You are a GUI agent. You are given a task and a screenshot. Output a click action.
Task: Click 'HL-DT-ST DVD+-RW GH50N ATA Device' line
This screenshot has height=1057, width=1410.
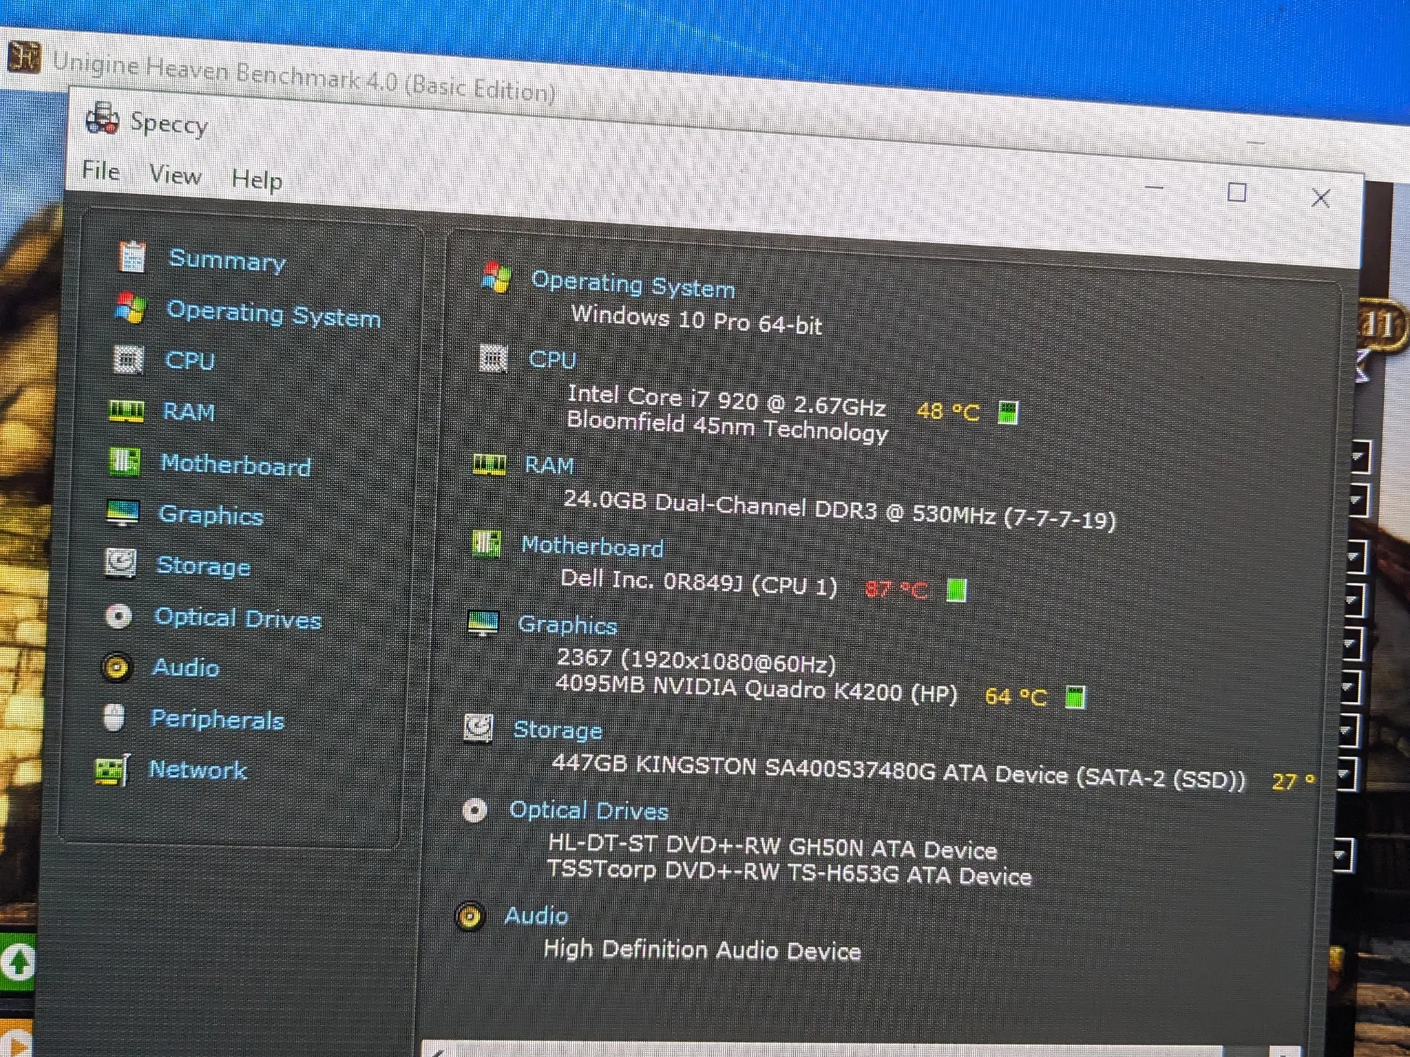[772, 847]
